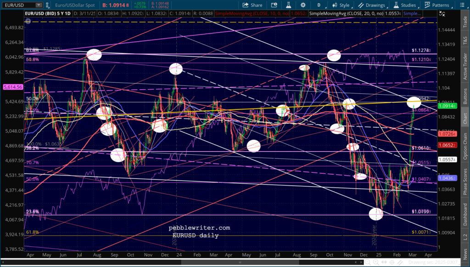Click the $1.0610 Fibonacci level label

pos(421,148)
